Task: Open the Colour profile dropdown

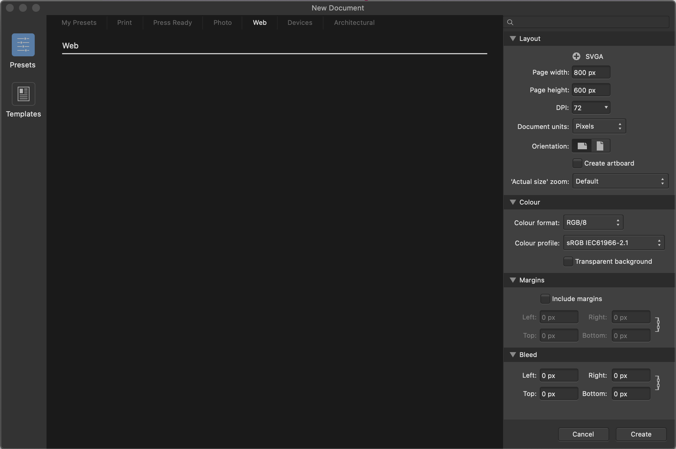Action: pos(614,243)
